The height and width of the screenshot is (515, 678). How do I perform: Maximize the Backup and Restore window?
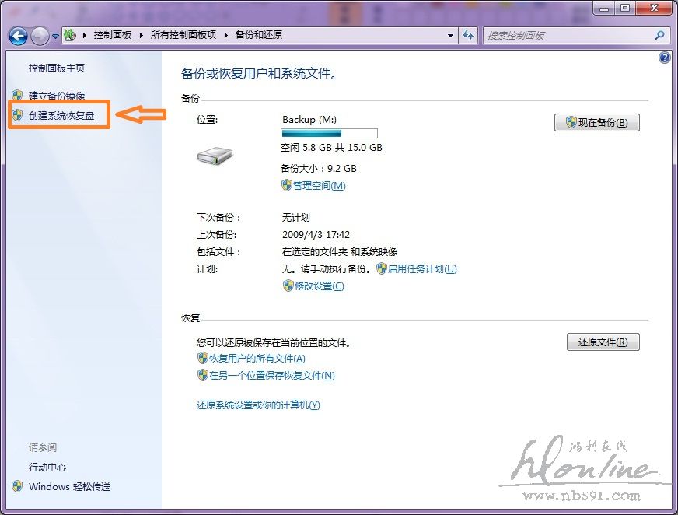(625, 8)
